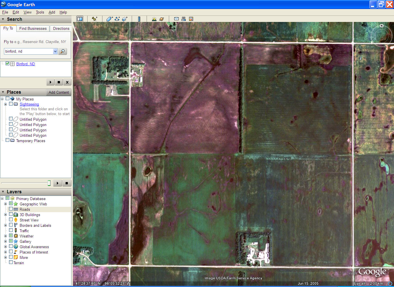Image resolution: width=394 pixels, height=287 pixels.
Task: Toggle the Weather layer checkbox
Action: coord(11,236)
